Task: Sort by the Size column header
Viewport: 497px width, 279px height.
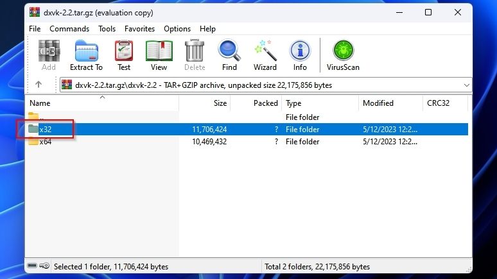Action: click(x=204, y=103)
